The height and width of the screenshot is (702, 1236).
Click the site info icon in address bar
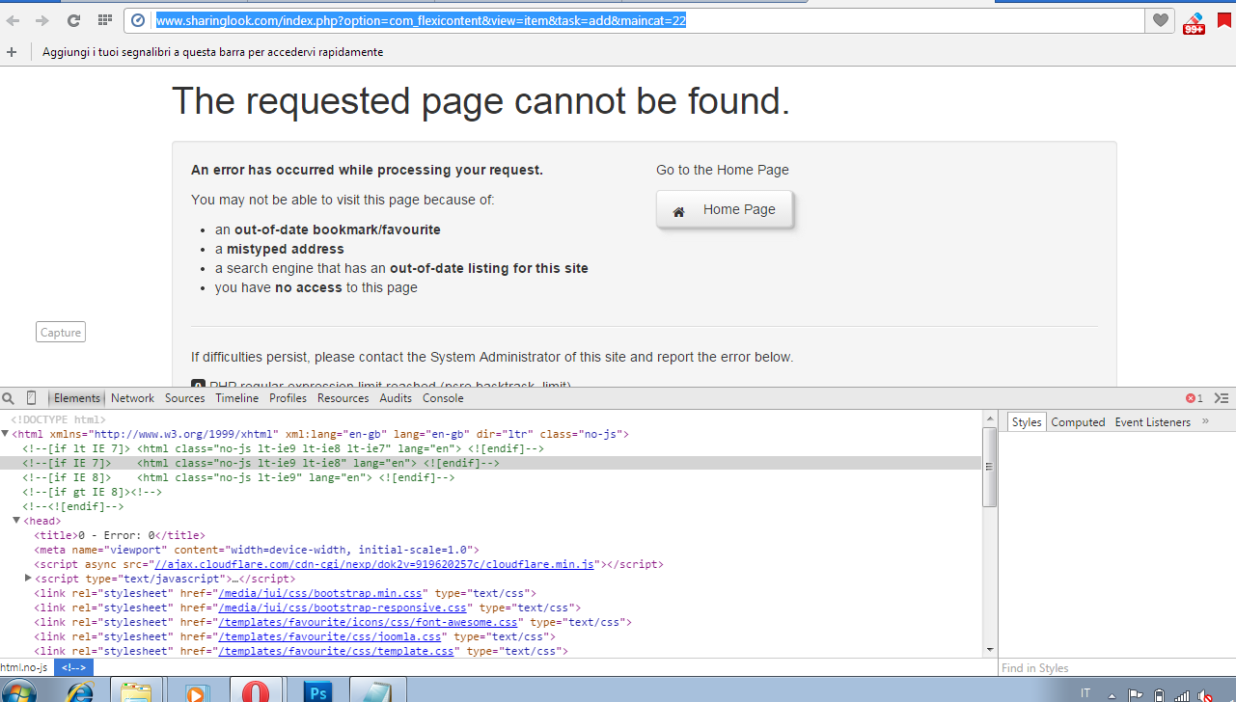coord(138,20)
